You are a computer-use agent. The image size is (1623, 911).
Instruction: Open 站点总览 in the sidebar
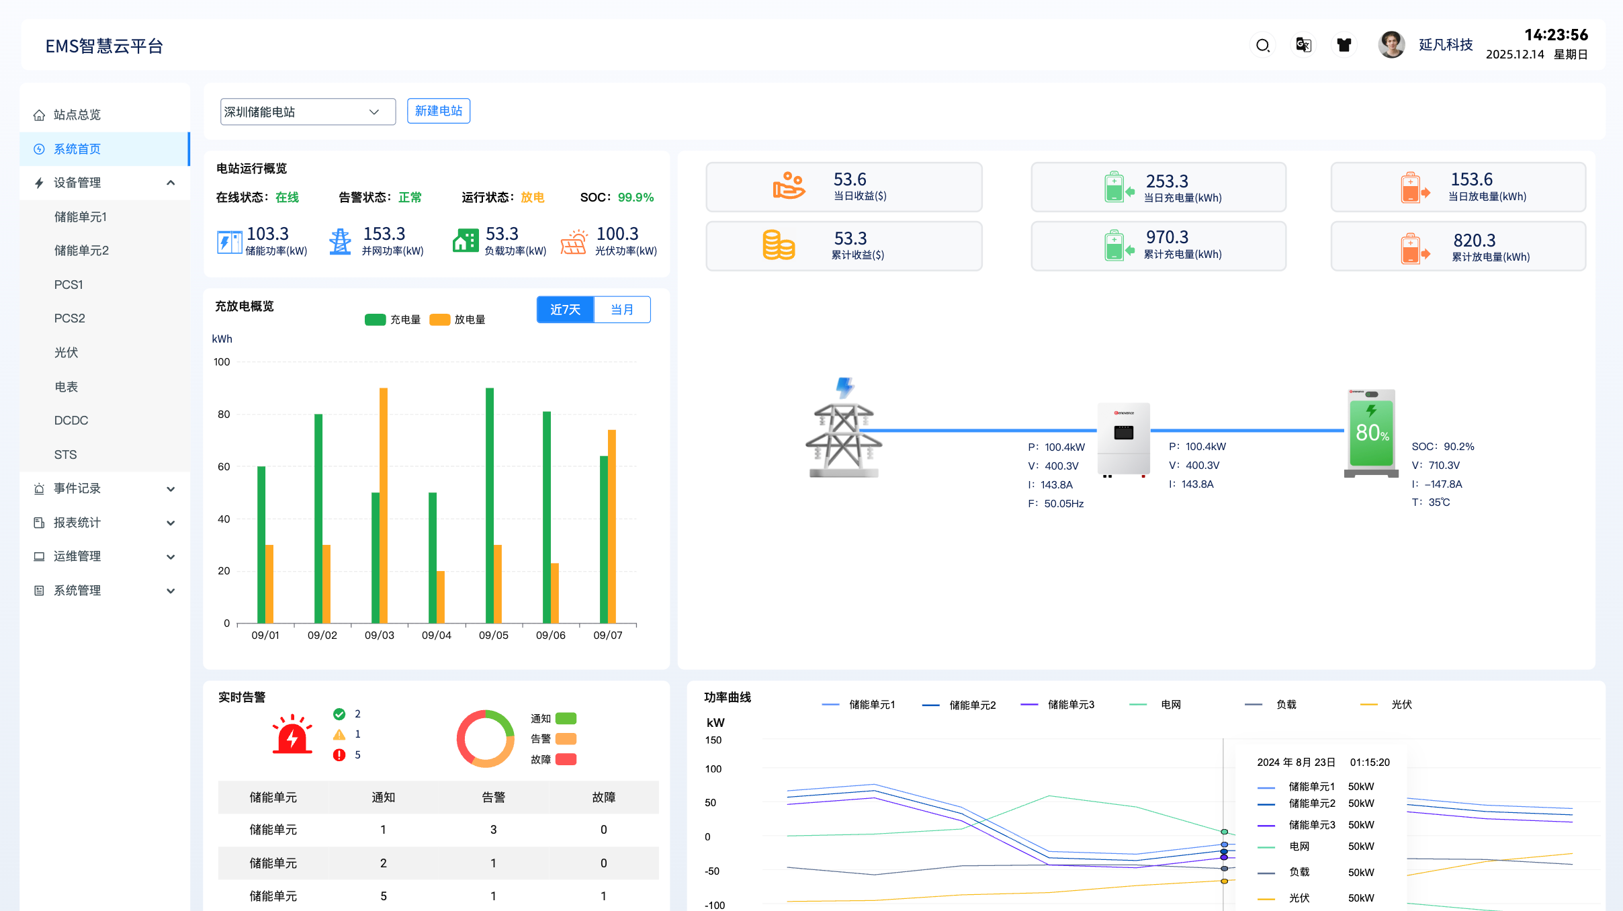77,115
